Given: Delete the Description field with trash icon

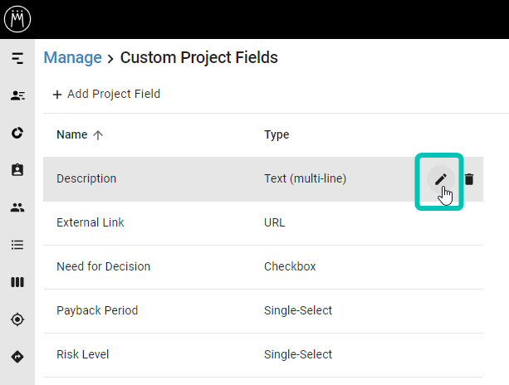Looking at the screenshot, I should [x=469, y=179].
